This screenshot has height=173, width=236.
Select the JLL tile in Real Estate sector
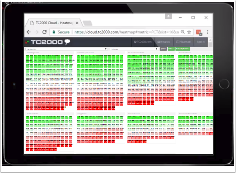(x=137, y=117)
